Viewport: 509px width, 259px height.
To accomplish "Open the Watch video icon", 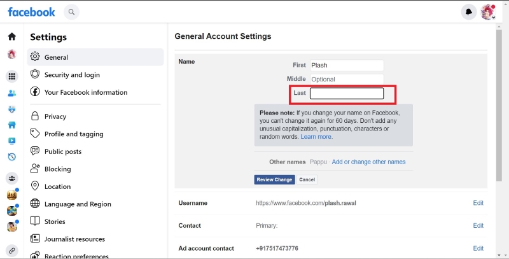I will tap(12, 141).
